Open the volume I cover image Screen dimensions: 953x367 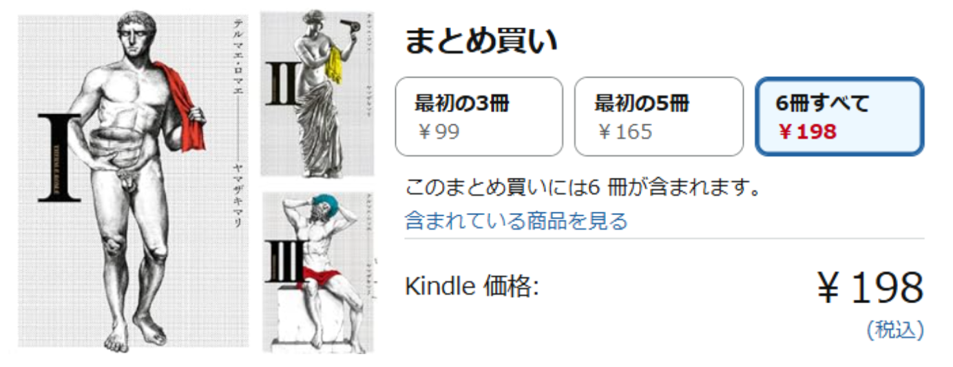(134, 180)
